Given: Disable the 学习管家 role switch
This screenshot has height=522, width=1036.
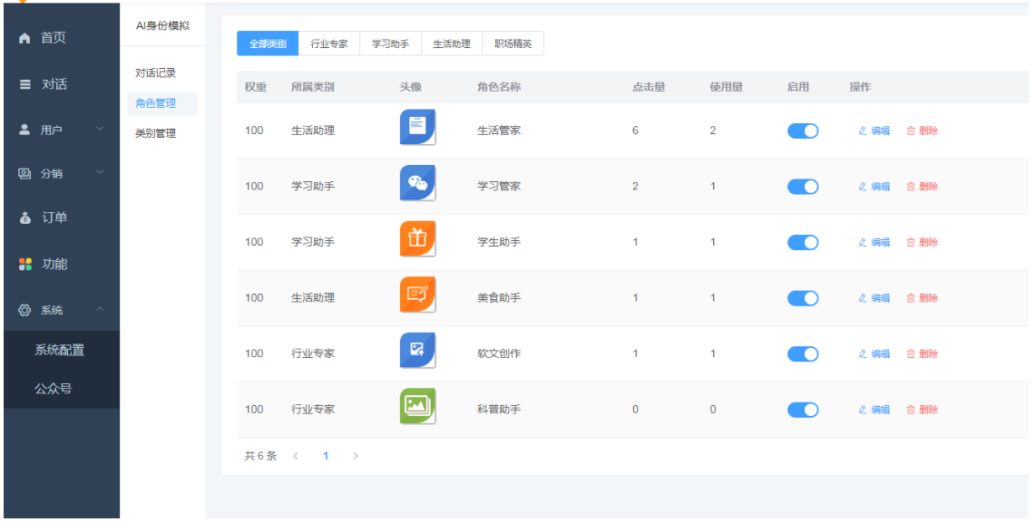Looking at the screenshot, I should 803,187.
